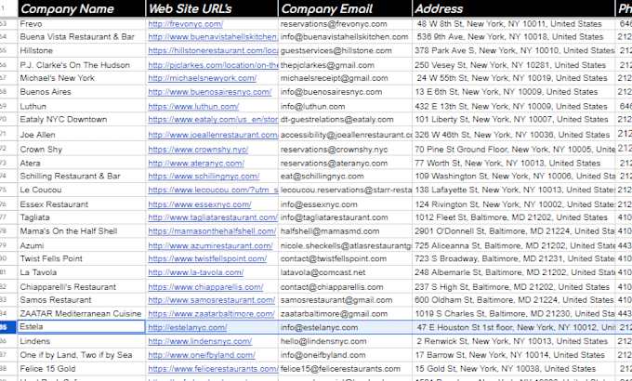
Task: Select the Address header cell
Action: click(514, 8)
